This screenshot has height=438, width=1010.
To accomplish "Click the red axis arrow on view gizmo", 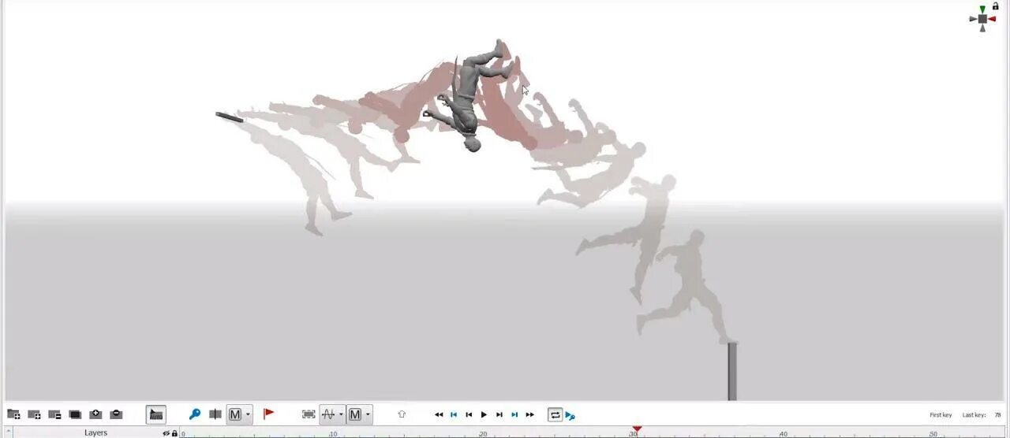I will (992, 19).
